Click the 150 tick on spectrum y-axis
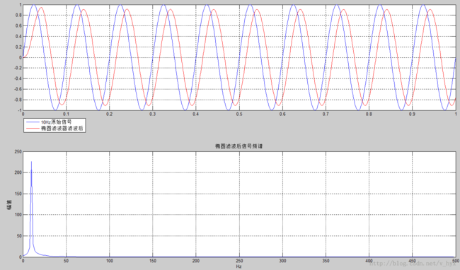460x270 pixels. pos(18,194)
